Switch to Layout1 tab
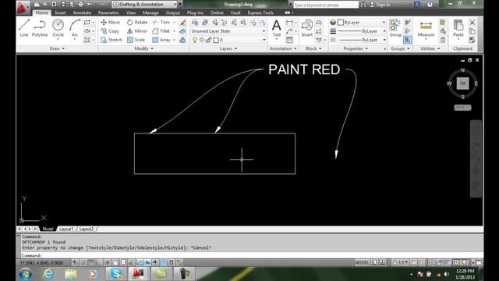 [x=66, y=229]
